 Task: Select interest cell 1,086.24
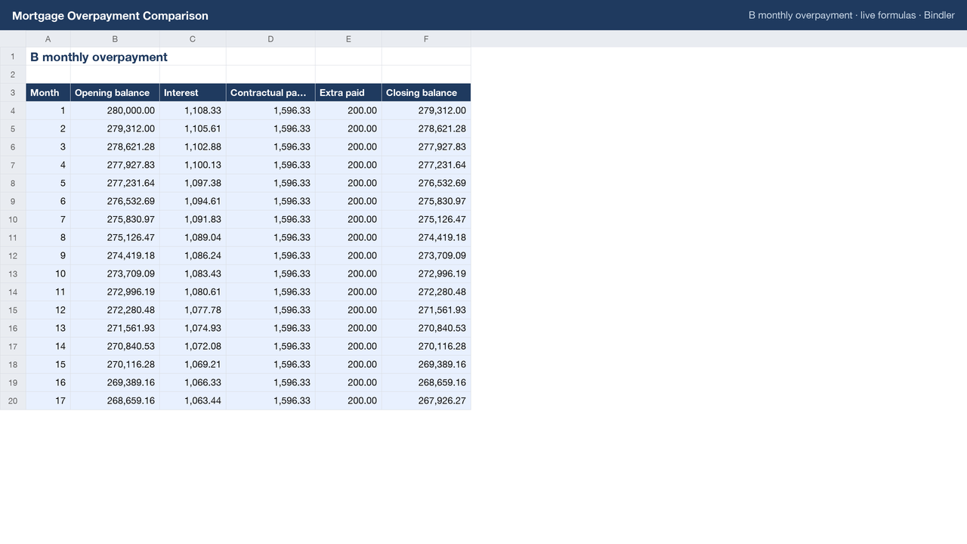click(193, 256)
